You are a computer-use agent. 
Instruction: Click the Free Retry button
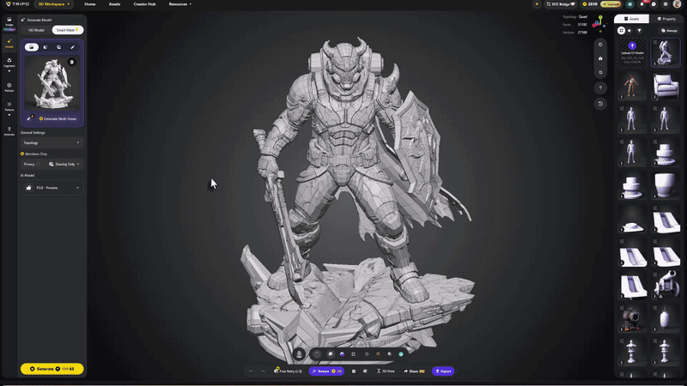288,371
